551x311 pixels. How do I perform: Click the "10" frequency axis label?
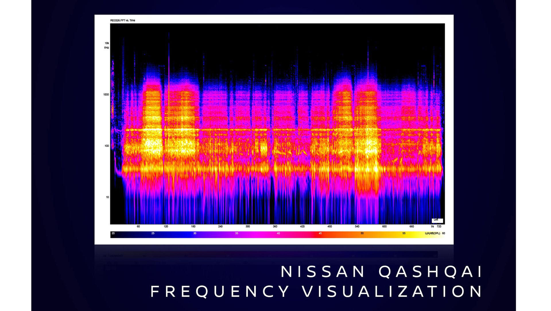click(107, 197)
